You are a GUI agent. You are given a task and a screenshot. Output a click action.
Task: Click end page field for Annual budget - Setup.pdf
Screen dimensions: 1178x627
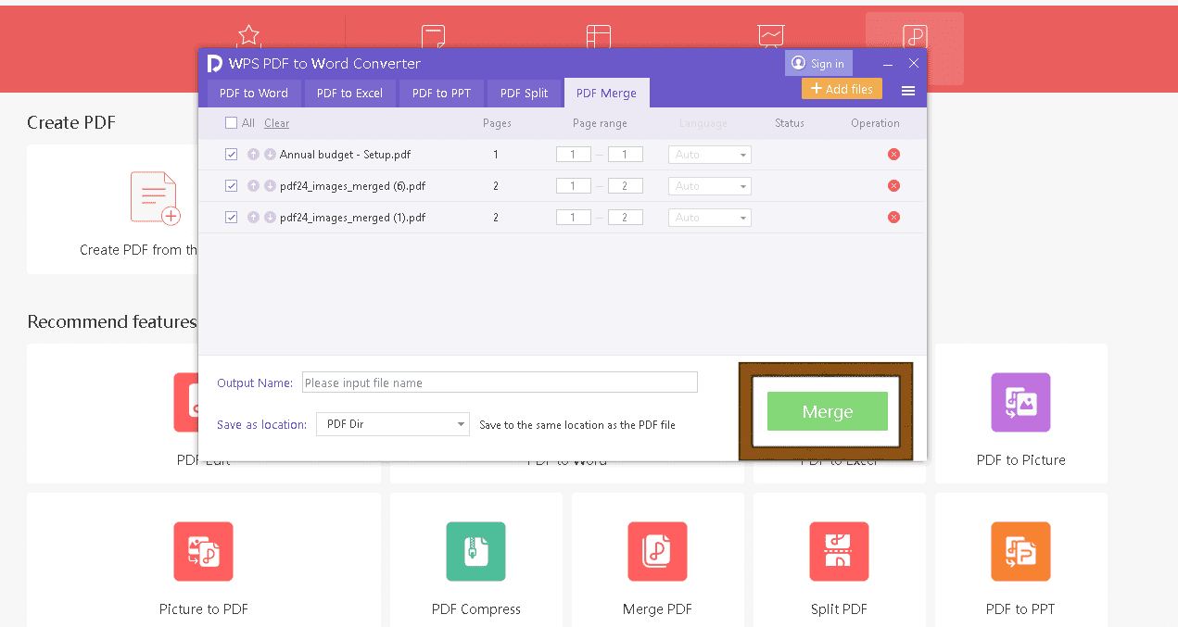click(x=626, y=155)
